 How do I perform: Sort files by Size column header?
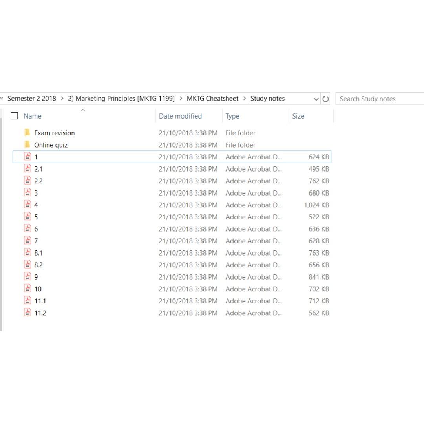point(298,116)
